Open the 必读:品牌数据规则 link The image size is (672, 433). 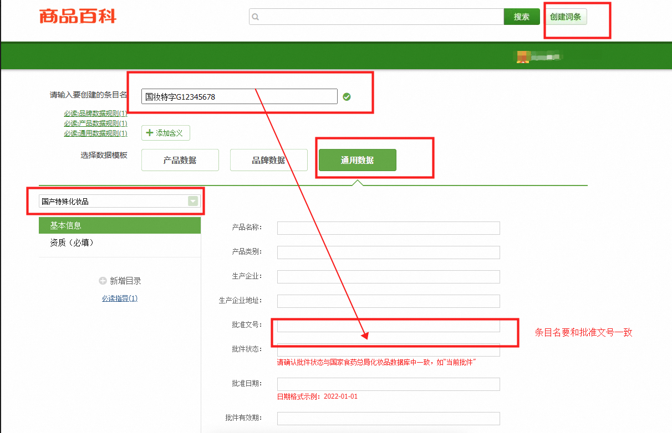[x=95, y=114]
